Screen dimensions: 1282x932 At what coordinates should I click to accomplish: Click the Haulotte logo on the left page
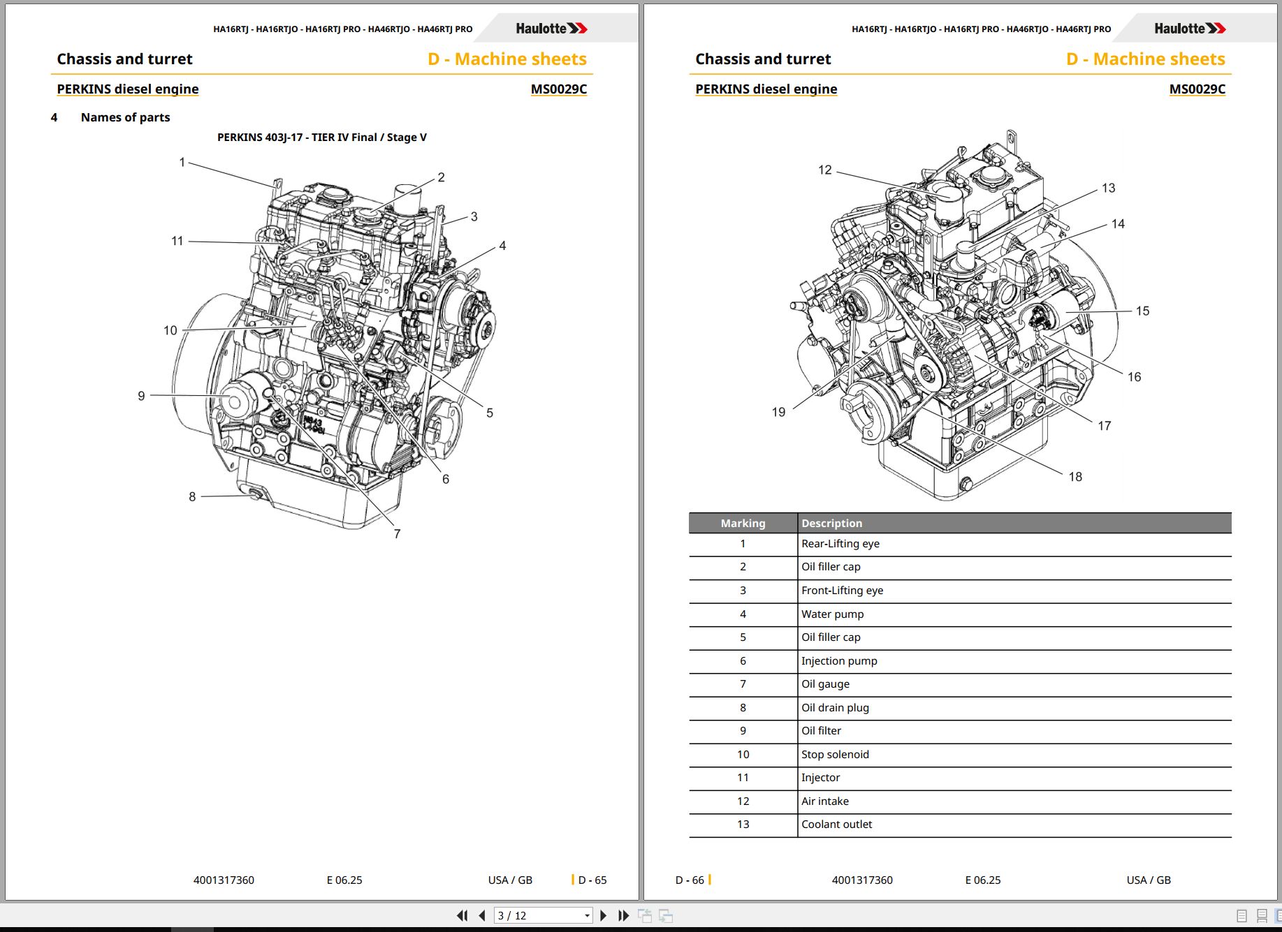pyautogui.click(x=551, y=29)
